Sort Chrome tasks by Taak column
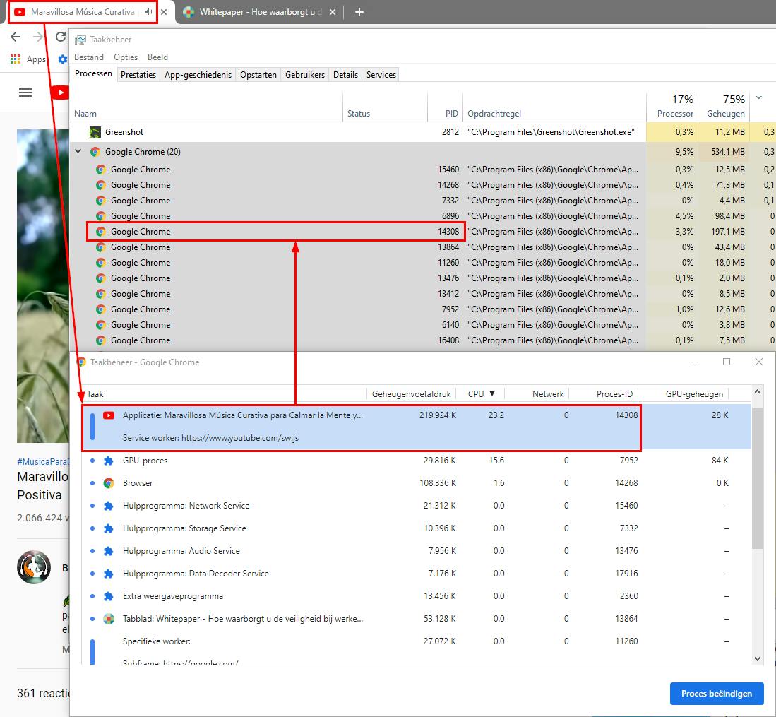The image size is (776, 717). point(224,394)
